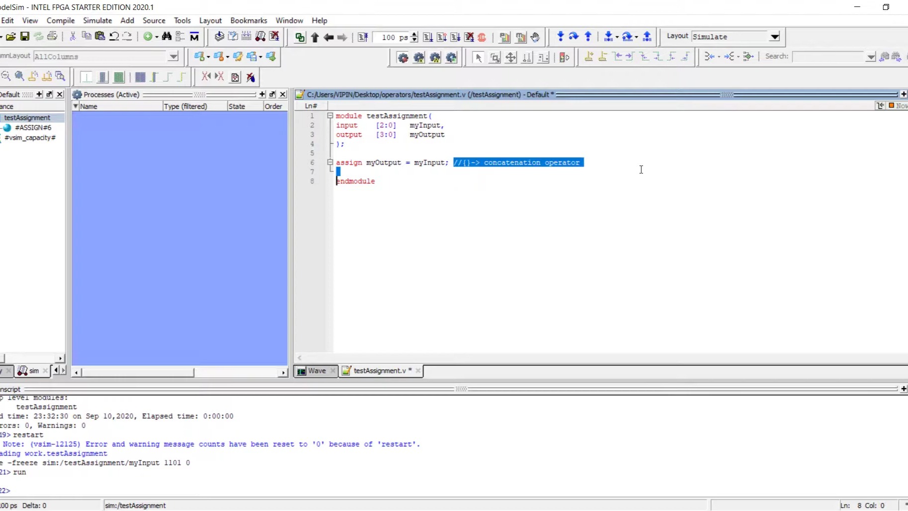The height and width of the screenshot is (511, 908).
Task: Click the Zoom mode icon
Action: click(495, 58)
